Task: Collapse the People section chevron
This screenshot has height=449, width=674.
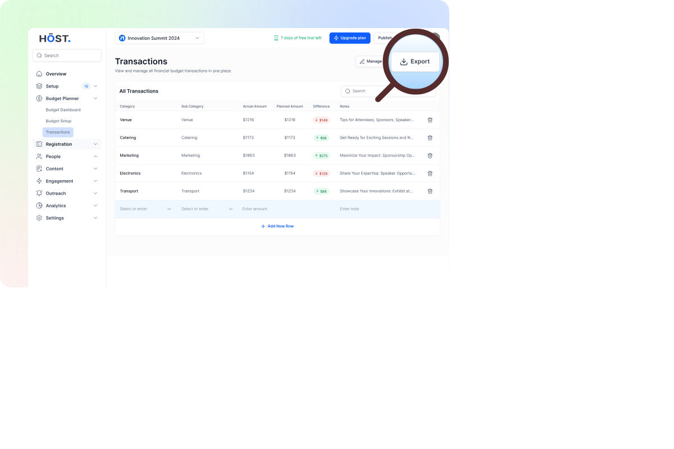Action: click(95, 157)
